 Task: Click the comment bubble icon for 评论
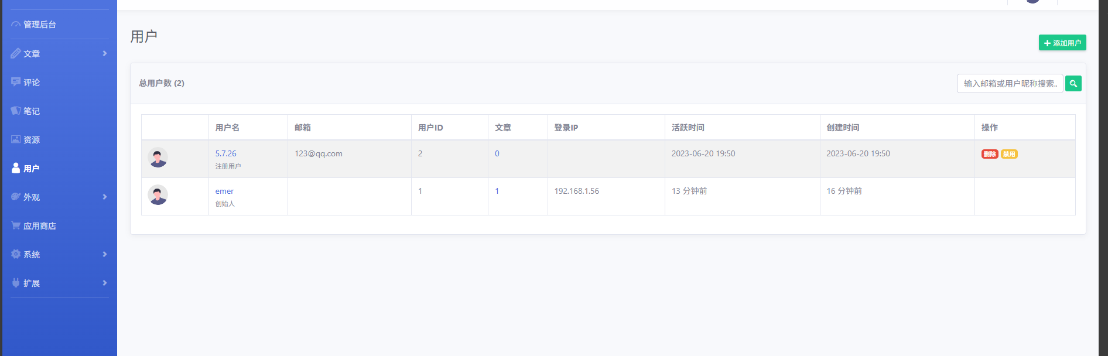click(16, 82)
